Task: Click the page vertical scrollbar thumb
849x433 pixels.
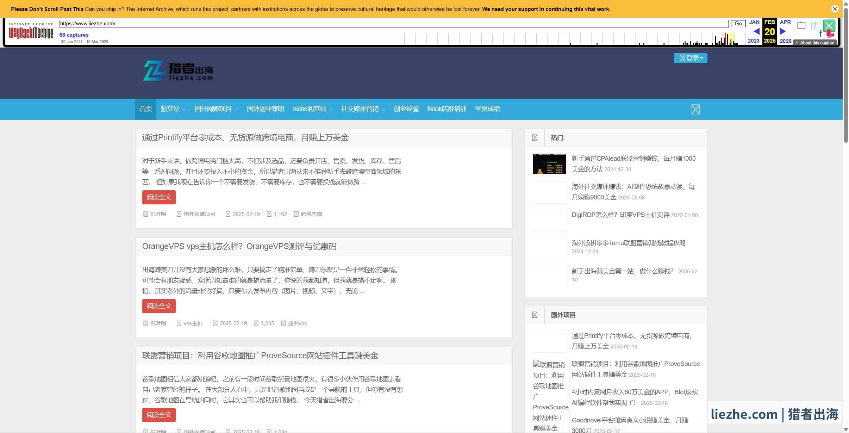Action: (x=846, y=76)
